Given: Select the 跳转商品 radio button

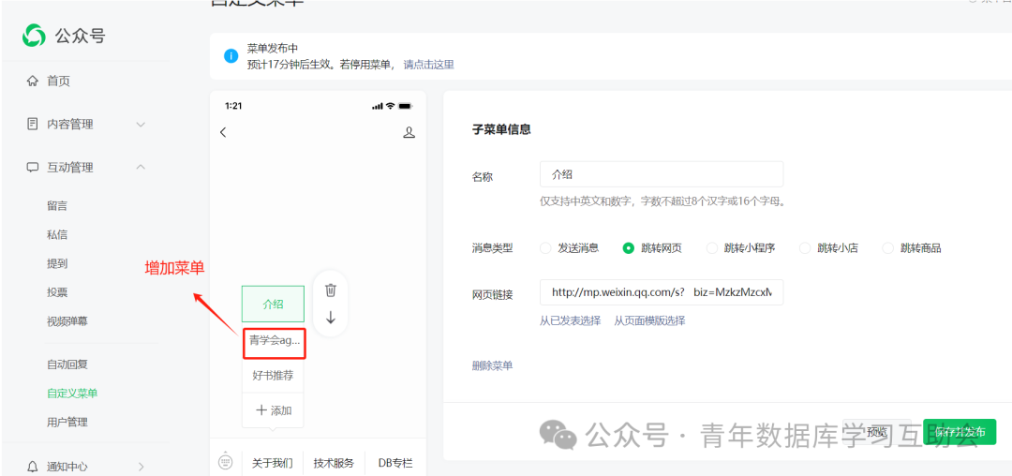Looking at the screenshot, I should [888, 248].
